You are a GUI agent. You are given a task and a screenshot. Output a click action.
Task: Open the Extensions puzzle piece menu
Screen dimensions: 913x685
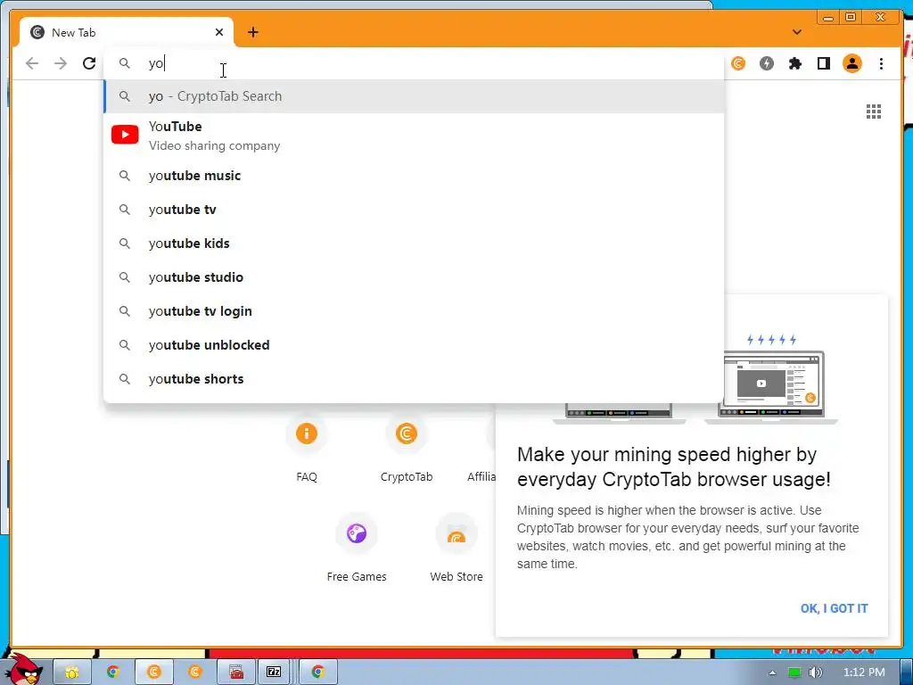pos(794,63)
